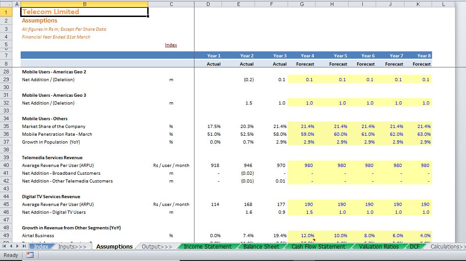Viewport: 466px width, 261px height.
Task: Select column C header
Action: coord(171,4)
